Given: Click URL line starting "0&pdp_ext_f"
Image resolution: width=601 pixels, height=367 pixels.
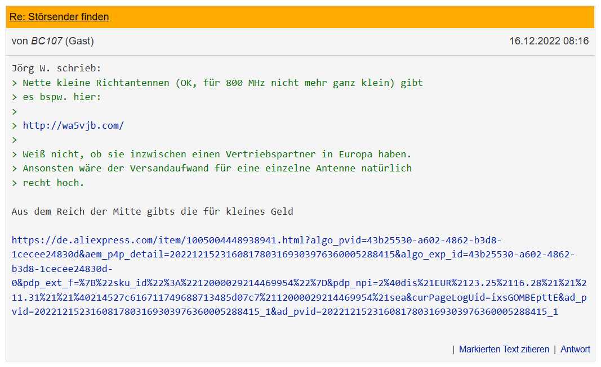Looking at the screenshot, I should (x=299, y=283).
